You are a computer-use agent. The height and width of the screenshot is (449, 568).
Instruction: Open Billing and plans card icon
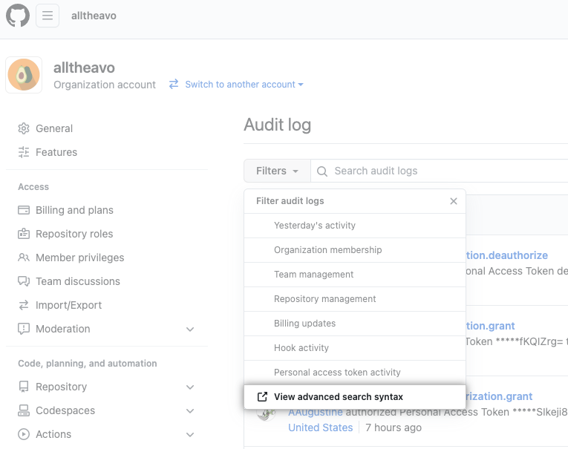pos(24,210)
